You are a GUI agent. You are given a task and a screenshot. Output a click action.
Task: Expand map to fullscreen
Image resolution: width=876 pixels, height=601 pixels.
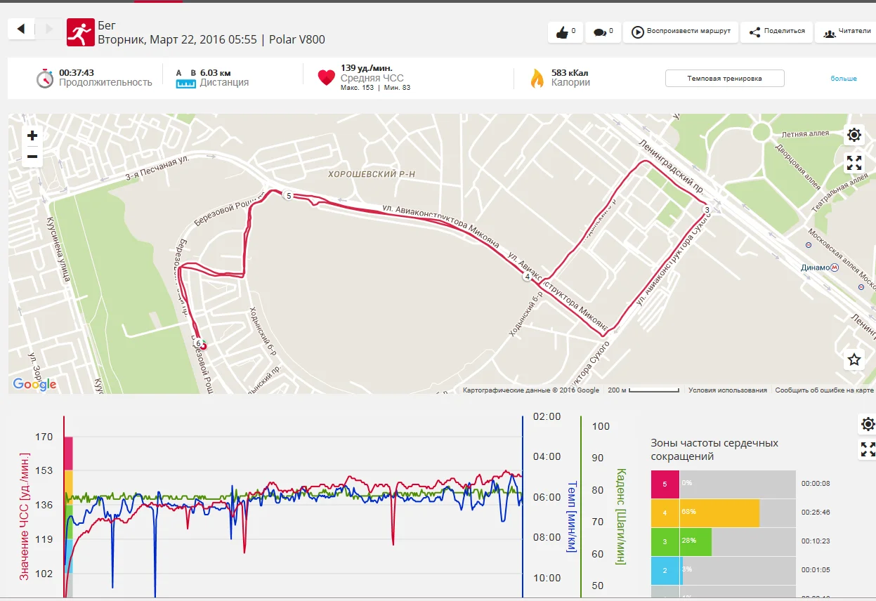[x=854, y=164]
